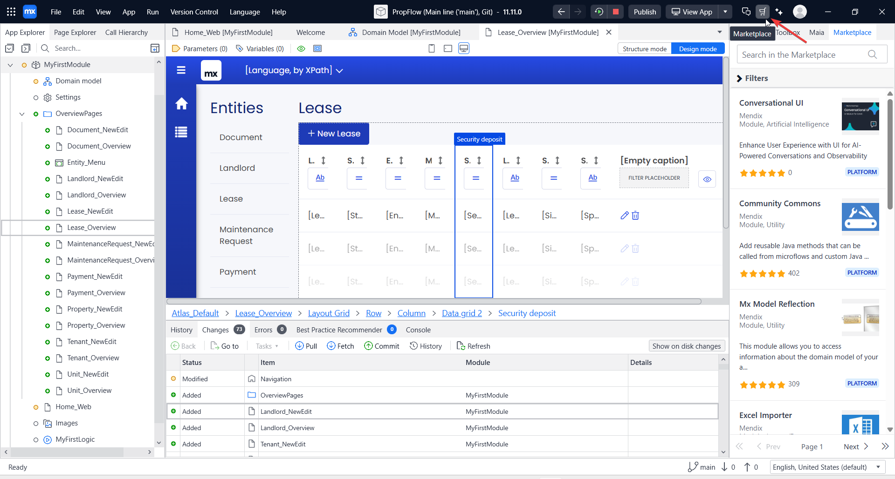Viewport: 895px width, 479px height.
Task: Click the list icon in page sidebar
Action: [x=181, y=132]
